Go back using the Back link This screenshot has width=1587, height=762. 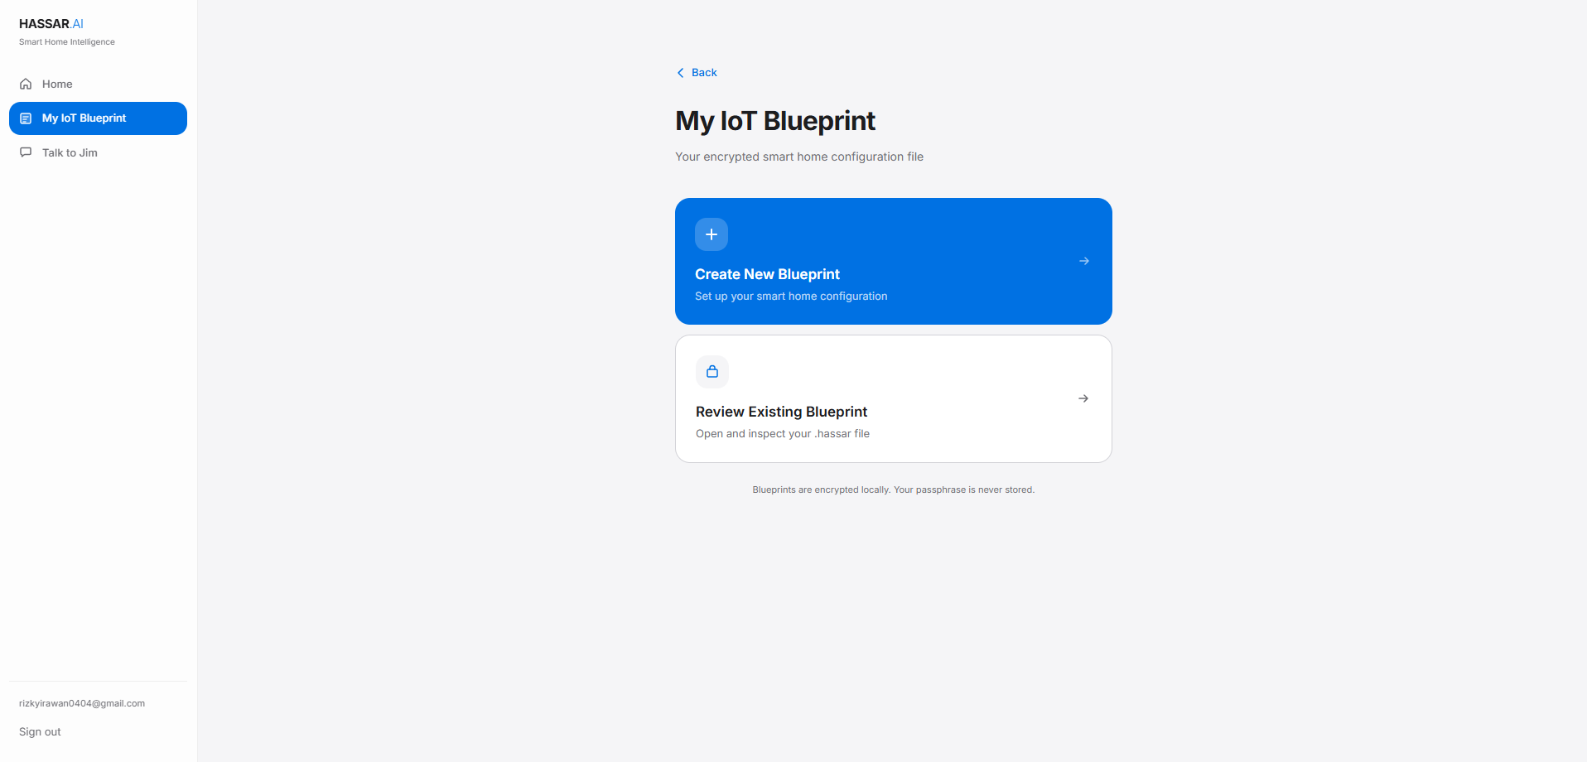coord(697,73)
